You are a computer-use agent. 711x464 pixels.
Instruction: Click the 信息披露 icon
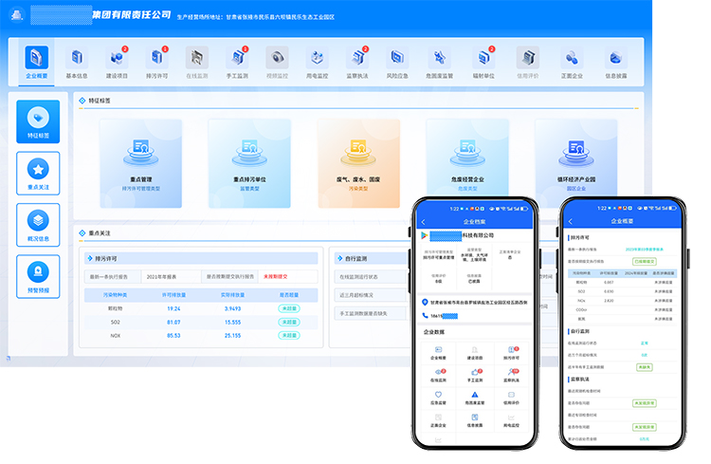615,60
